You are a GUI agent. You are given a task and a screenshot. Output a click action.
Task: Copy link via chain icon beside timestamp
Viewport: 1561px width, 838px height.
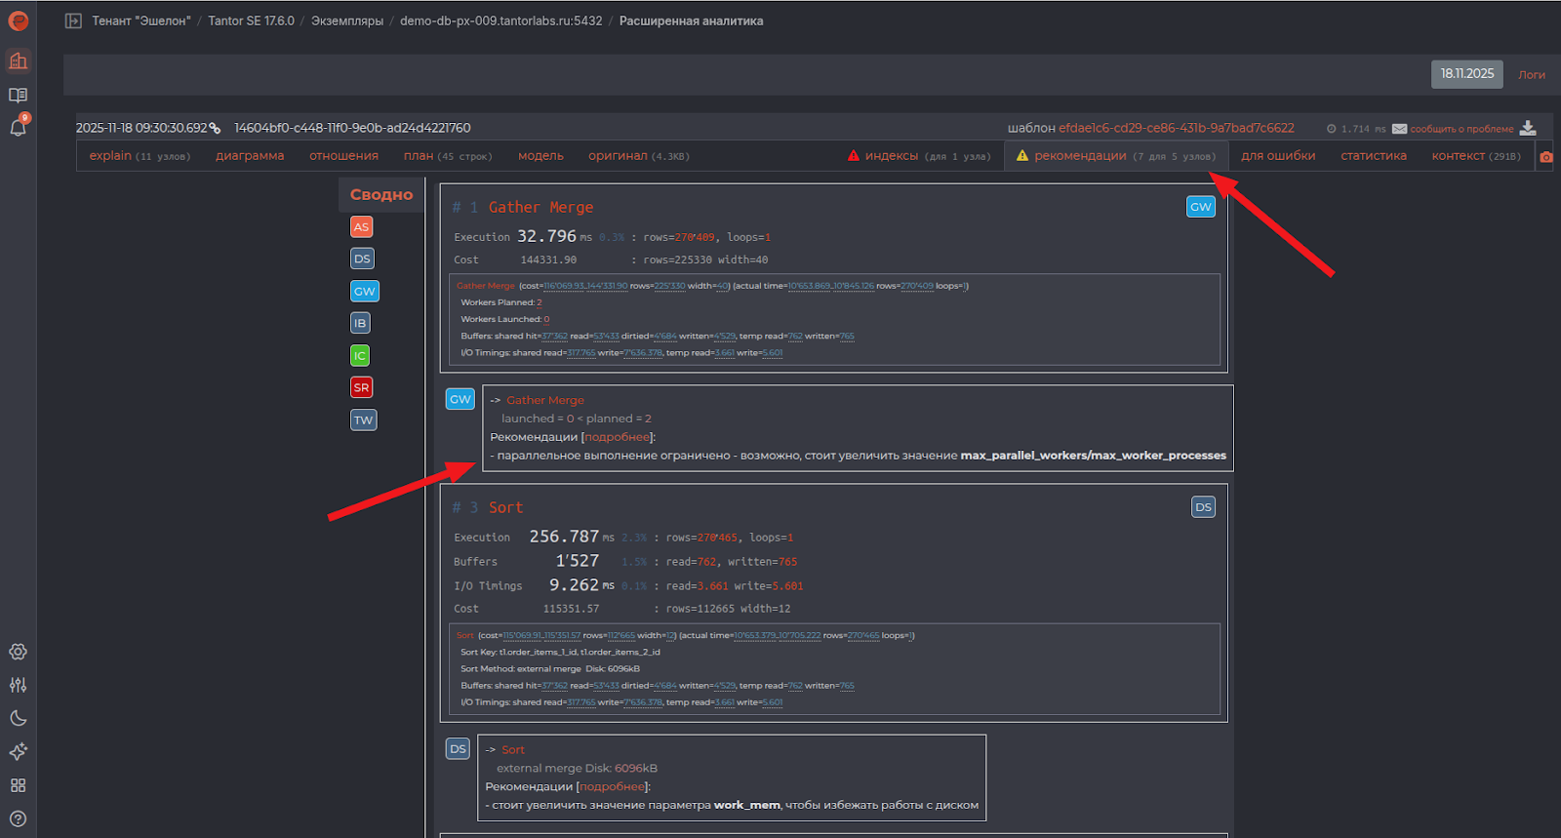point(215,128)
